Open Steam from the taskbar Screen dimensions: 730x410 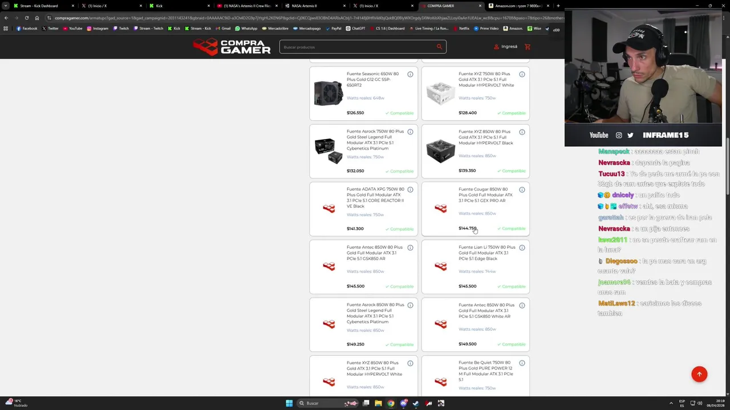[416, 403]
